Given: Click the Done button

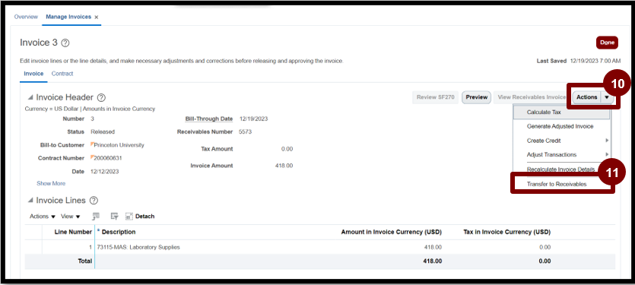Looking at the screenshot, I should point(607,43).
